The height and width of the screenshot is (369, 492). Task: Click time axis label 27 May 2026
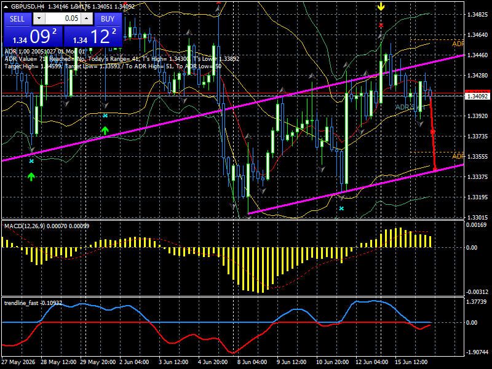point(18,362)
